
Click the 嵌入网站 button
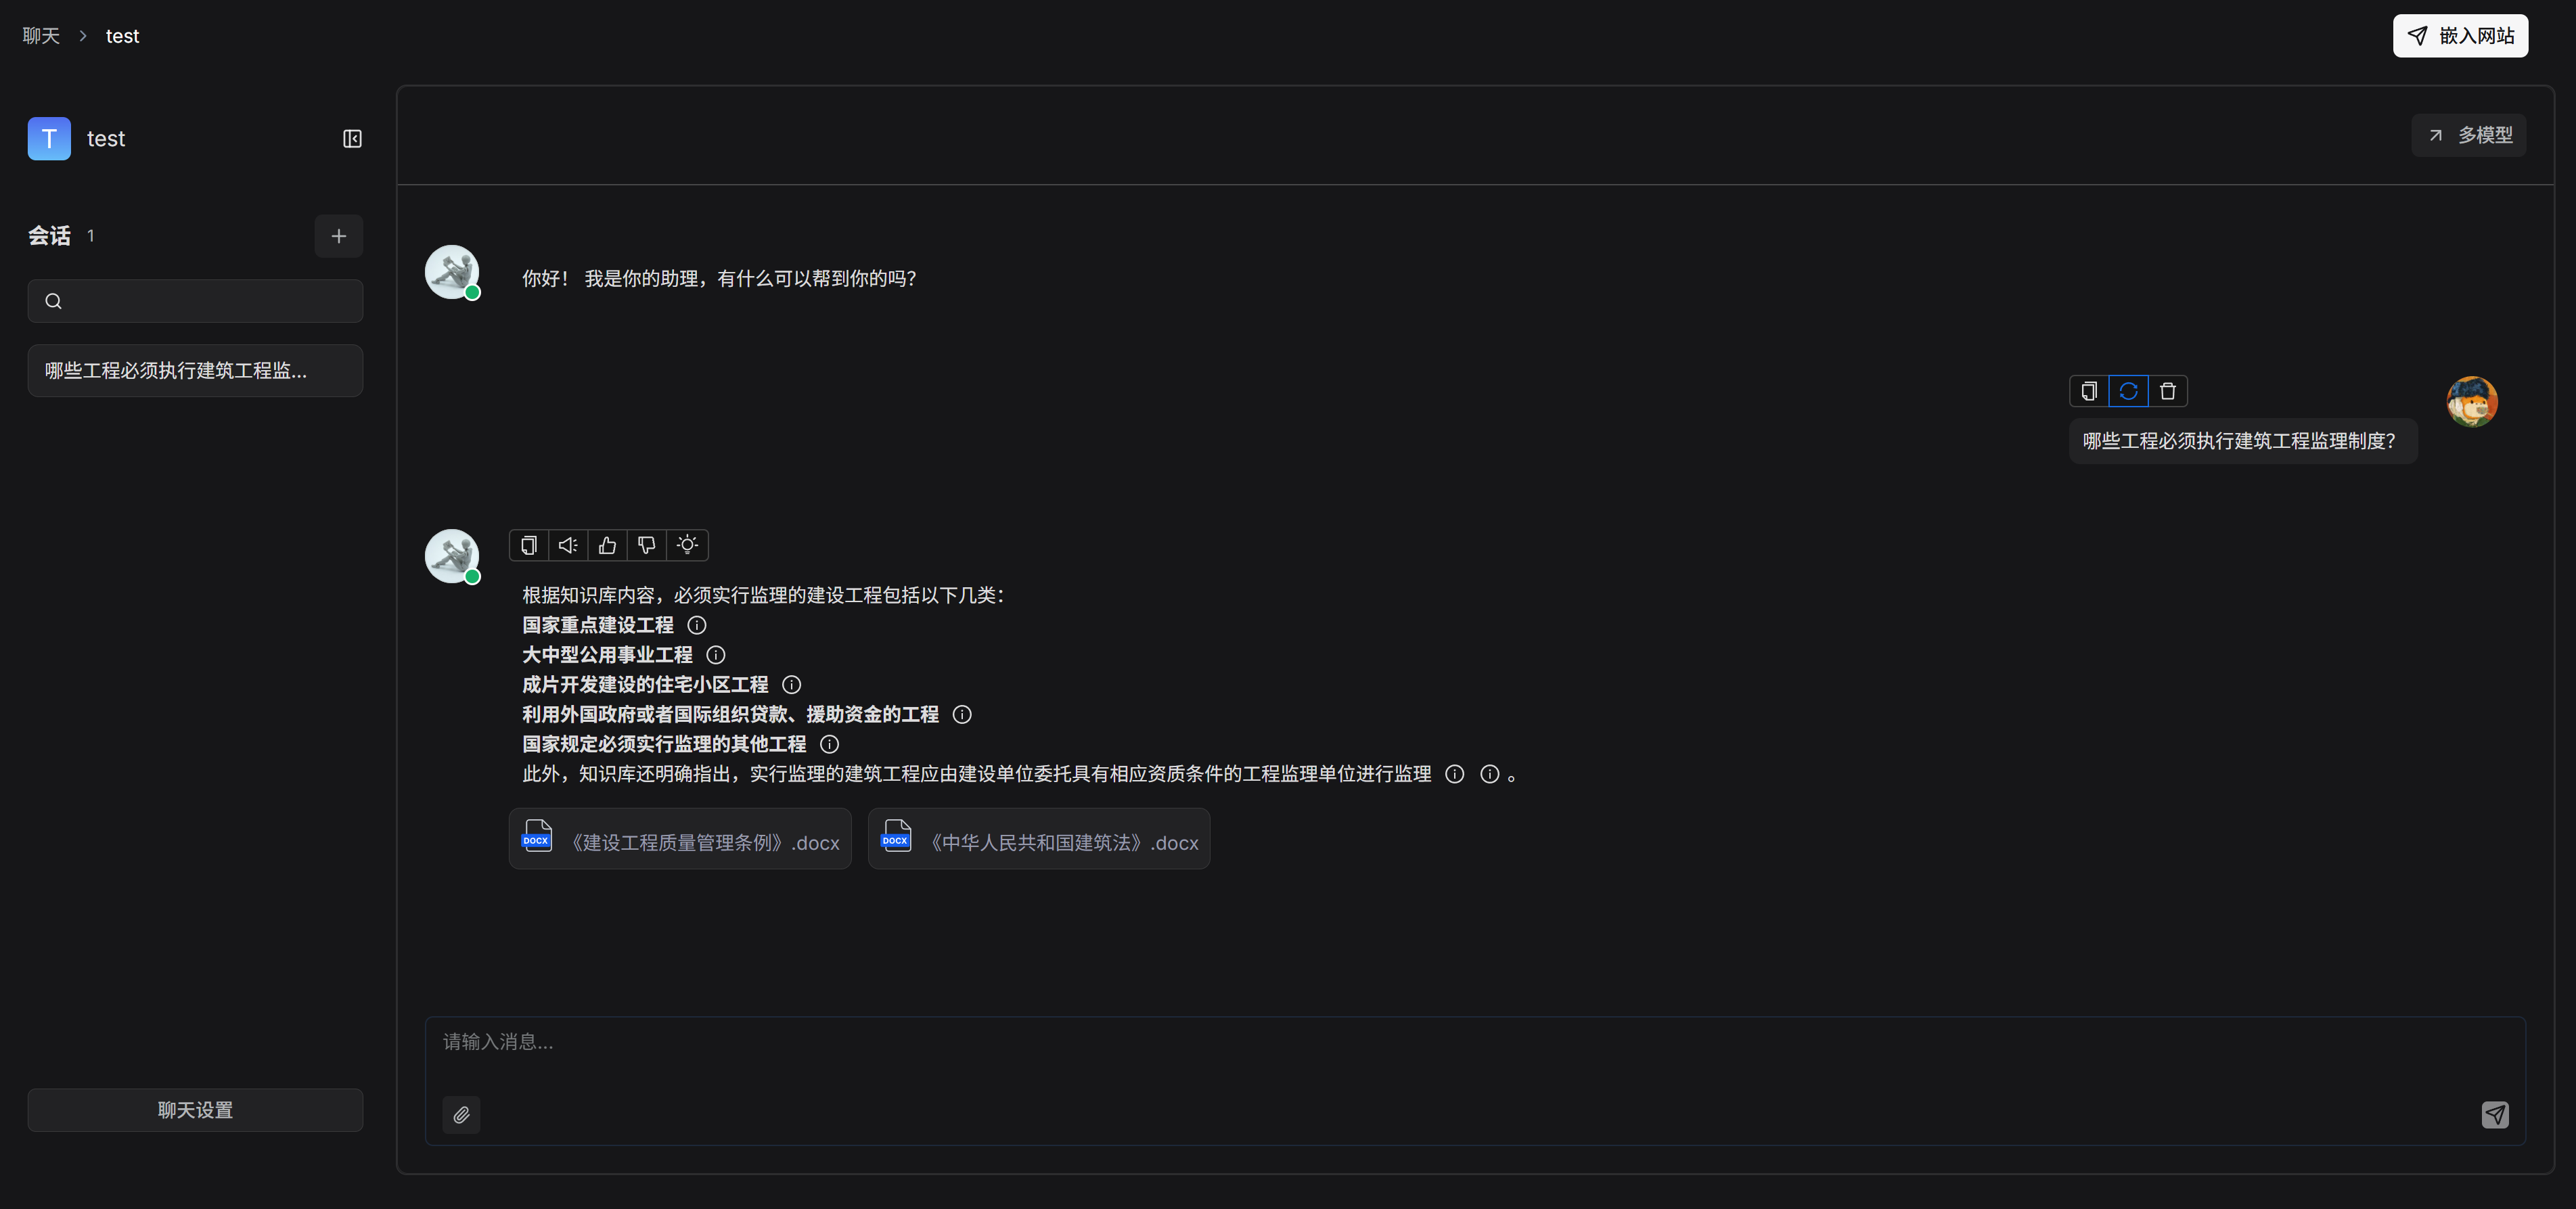(x=2460, y=36)
